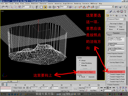The height and width of the screenshot is (96, 128).
Task: Click the Auto Key button
Action: (x=82, y=88)
